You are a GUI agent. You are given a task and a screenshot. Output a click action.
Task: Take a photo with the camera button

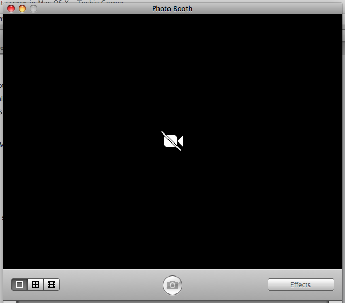click(172, 285)
